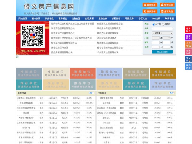
Task: Open rental listing 上合群路
Action: [106, 103]
